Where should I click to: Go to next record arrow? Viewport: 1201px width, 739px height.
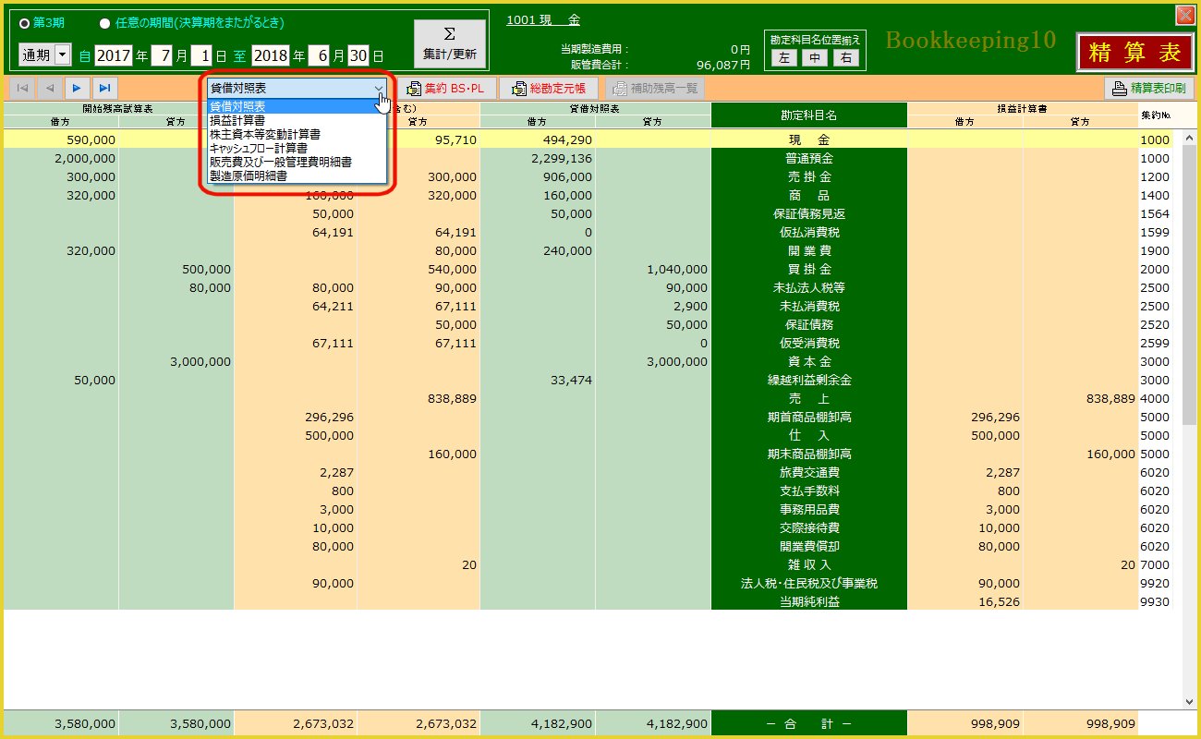77,88
